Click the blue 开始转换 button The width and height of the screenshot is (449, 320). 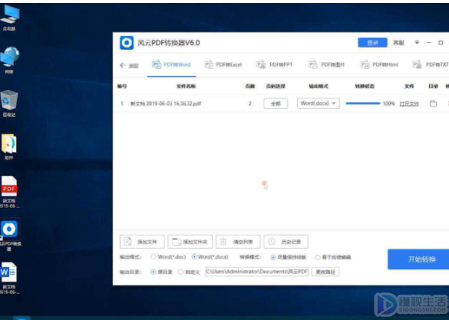[x=418, y=259]
